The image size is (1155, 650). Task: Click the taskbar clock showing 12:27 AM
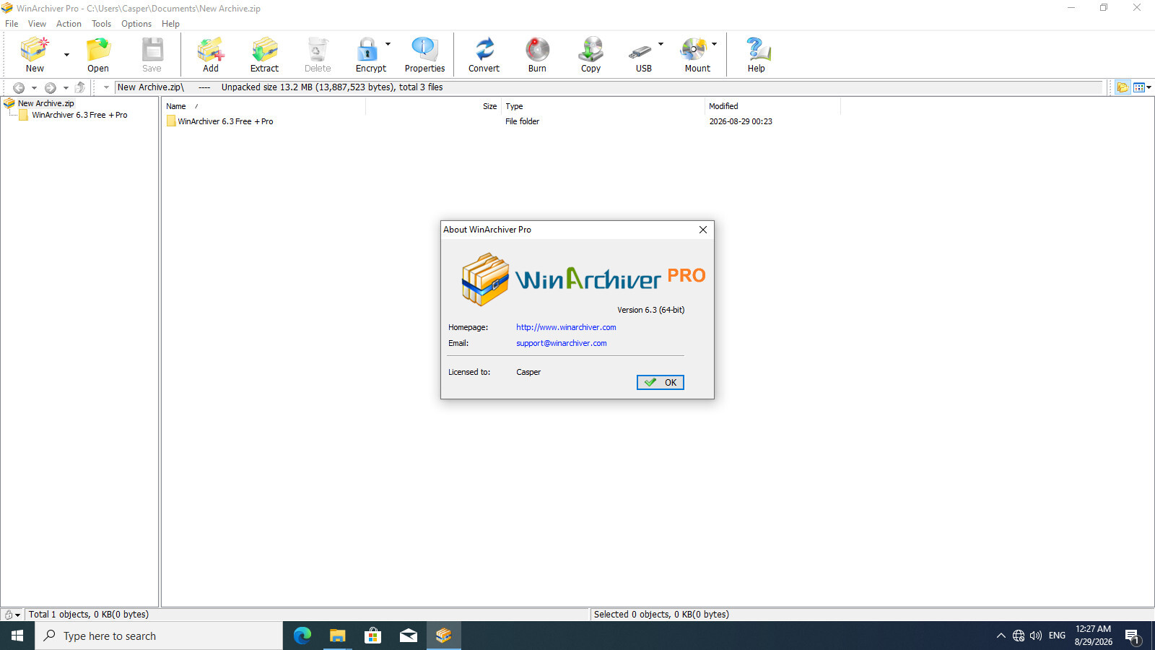point(1093,636)
